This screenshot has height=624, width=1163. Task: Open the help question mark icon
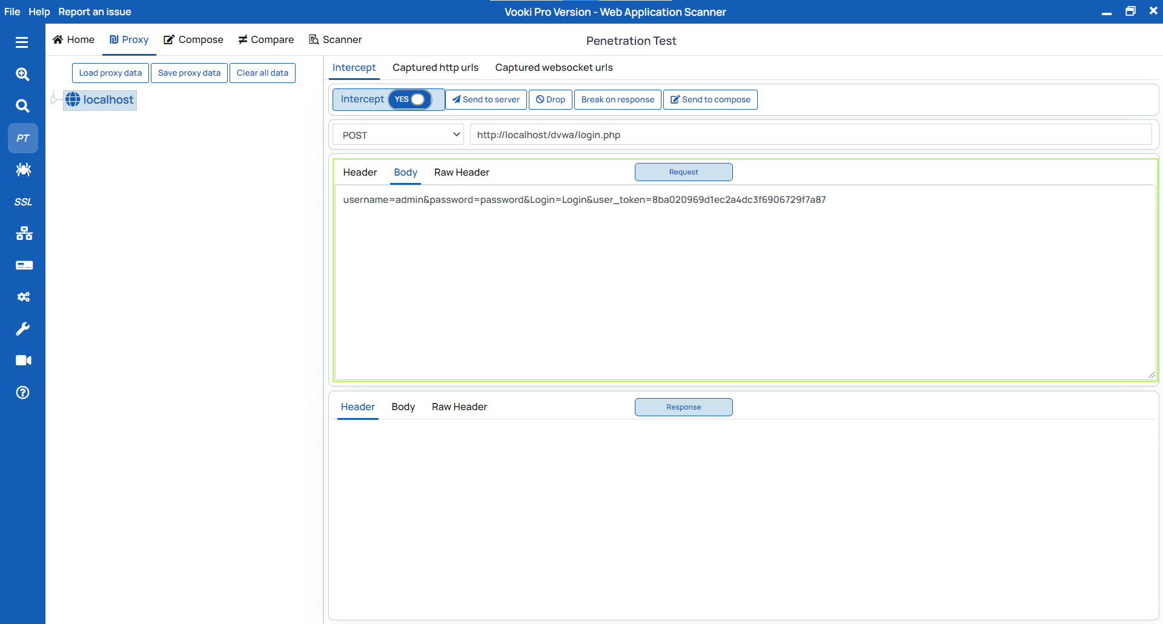(x=23, y=393)
